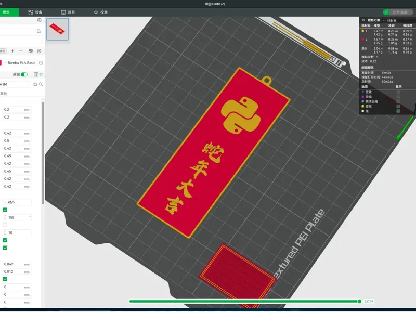Click the AMS sync icon
This screenshot has height=312, width=416.
(x=31, y=51)
